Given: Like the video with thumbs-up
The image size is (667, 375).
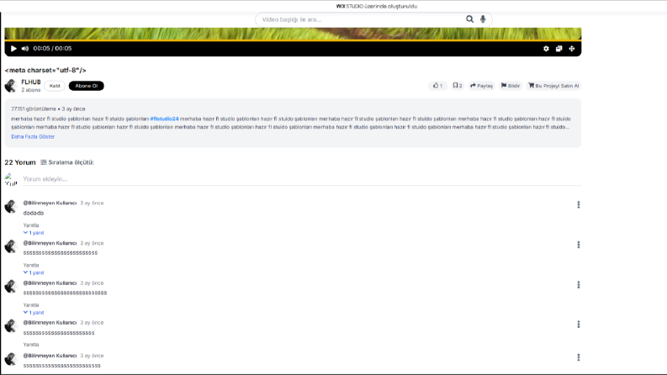Looking at the screenshot, I should click(x=437, y=86).
